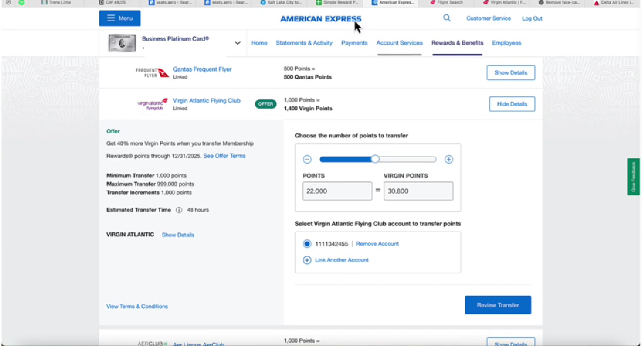Switch to the Flight Search browser tab
The image size is (642, 346).
[x=446, y=3]
